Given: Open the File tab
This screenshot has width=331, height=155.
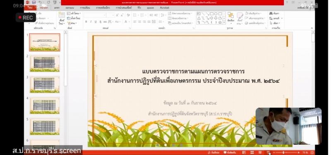Looking at the screenshot, I should tap(30, 8).
